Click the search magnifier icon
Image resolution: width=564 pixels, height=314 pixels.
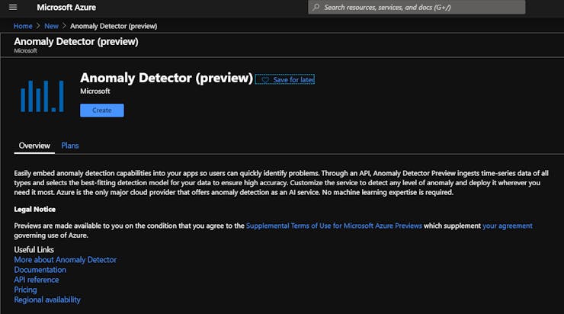point(316,7)
